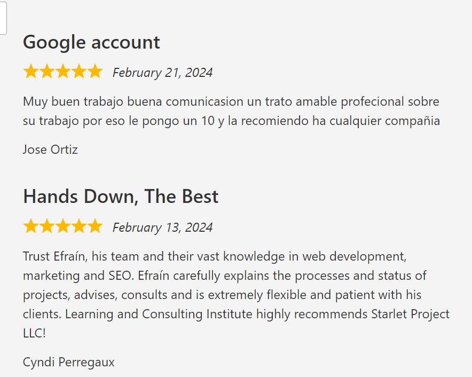Click third star of Hands Down review
This screenshot has height=377, width=472.
point(63,226)
